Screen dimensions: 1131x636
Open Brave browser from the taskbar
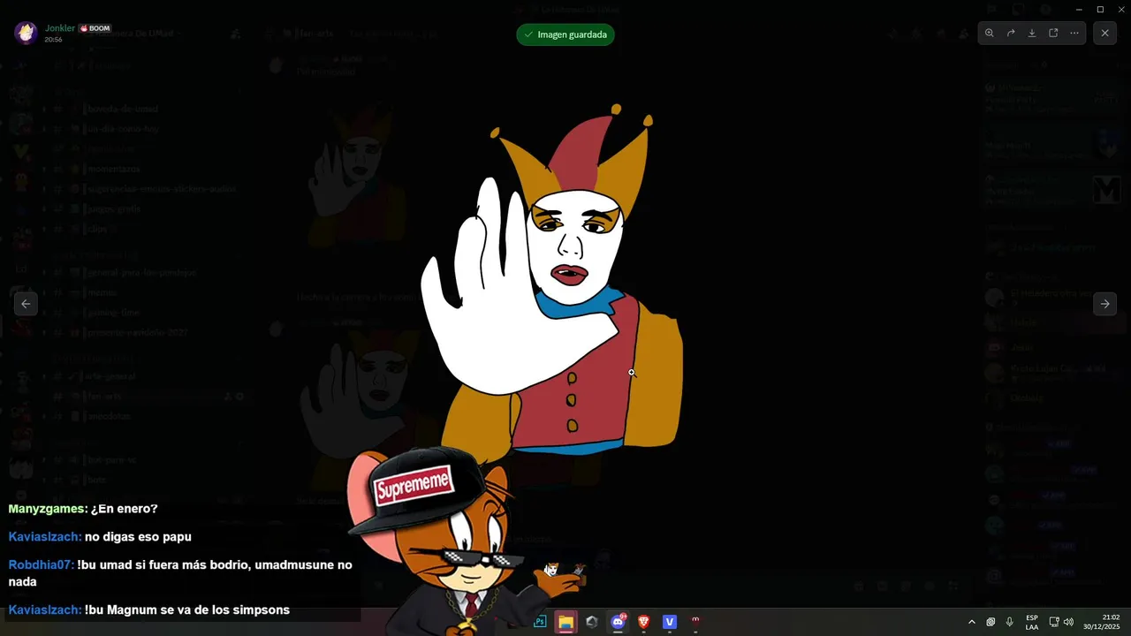pyautogui.click(x=643, y=622)
